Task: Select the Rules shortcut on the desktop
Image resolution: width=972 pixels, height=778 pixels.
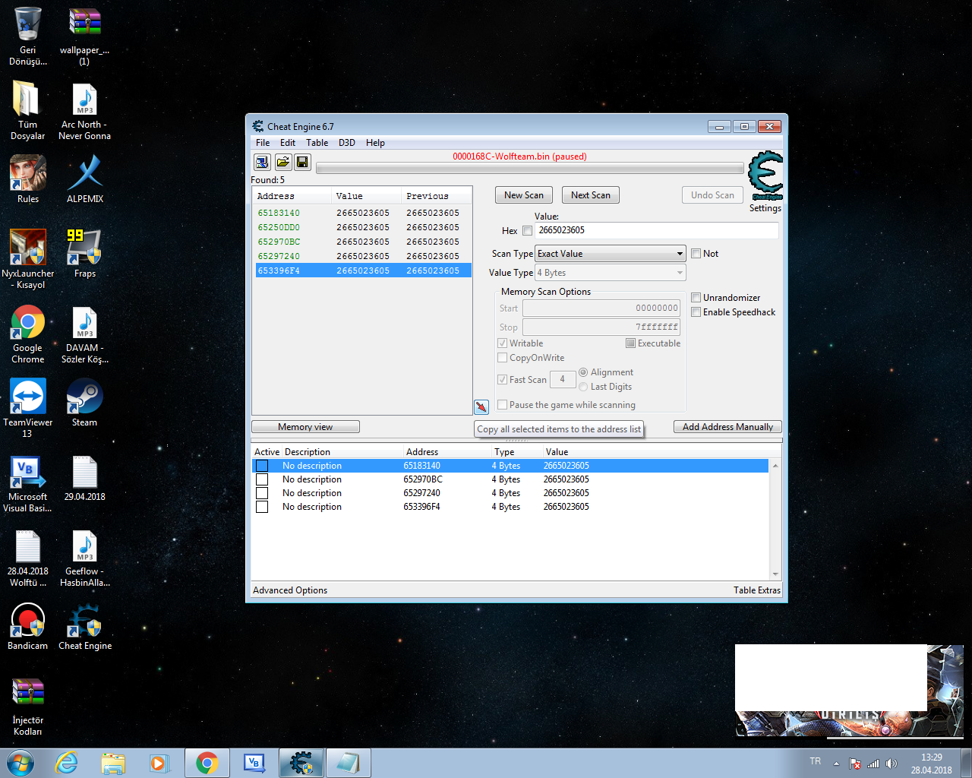Action: point(28,179)
